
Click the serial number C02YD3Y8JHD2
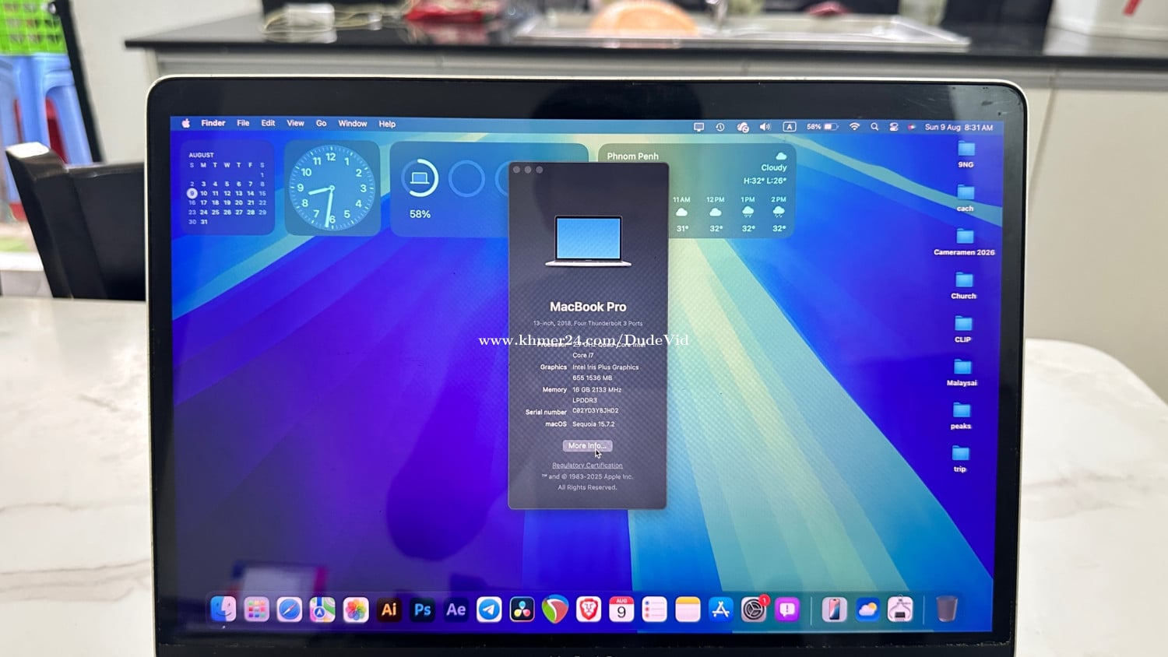596,411
